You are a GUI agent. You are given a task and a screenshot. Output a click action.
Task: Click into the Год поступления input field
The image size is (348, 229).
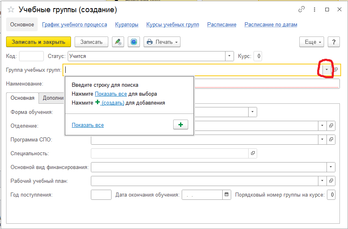(101, 195)
